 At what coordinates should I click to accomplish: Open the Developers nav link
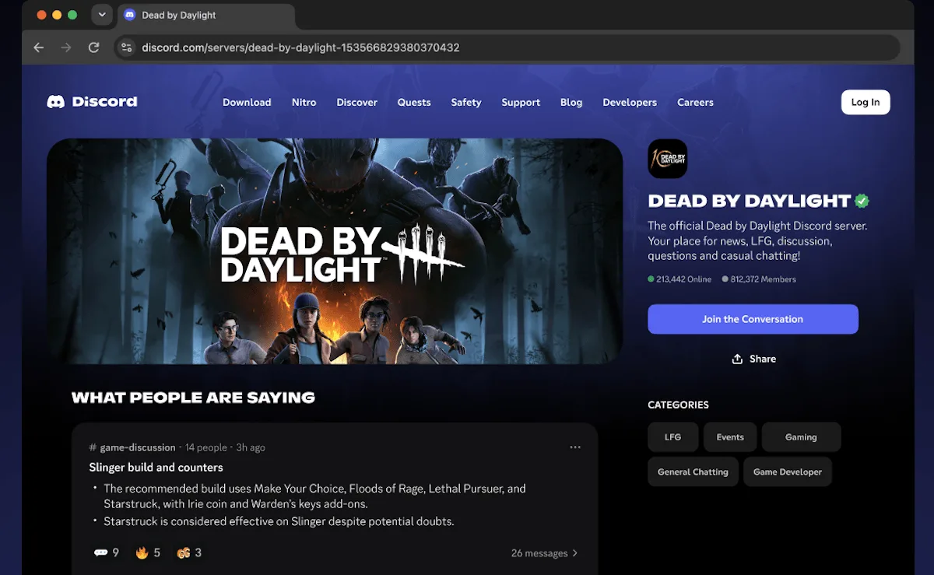tap(630, 102)
